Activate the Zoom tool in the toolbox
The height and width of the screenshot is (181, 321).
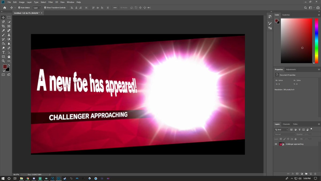tap(3, 61)
